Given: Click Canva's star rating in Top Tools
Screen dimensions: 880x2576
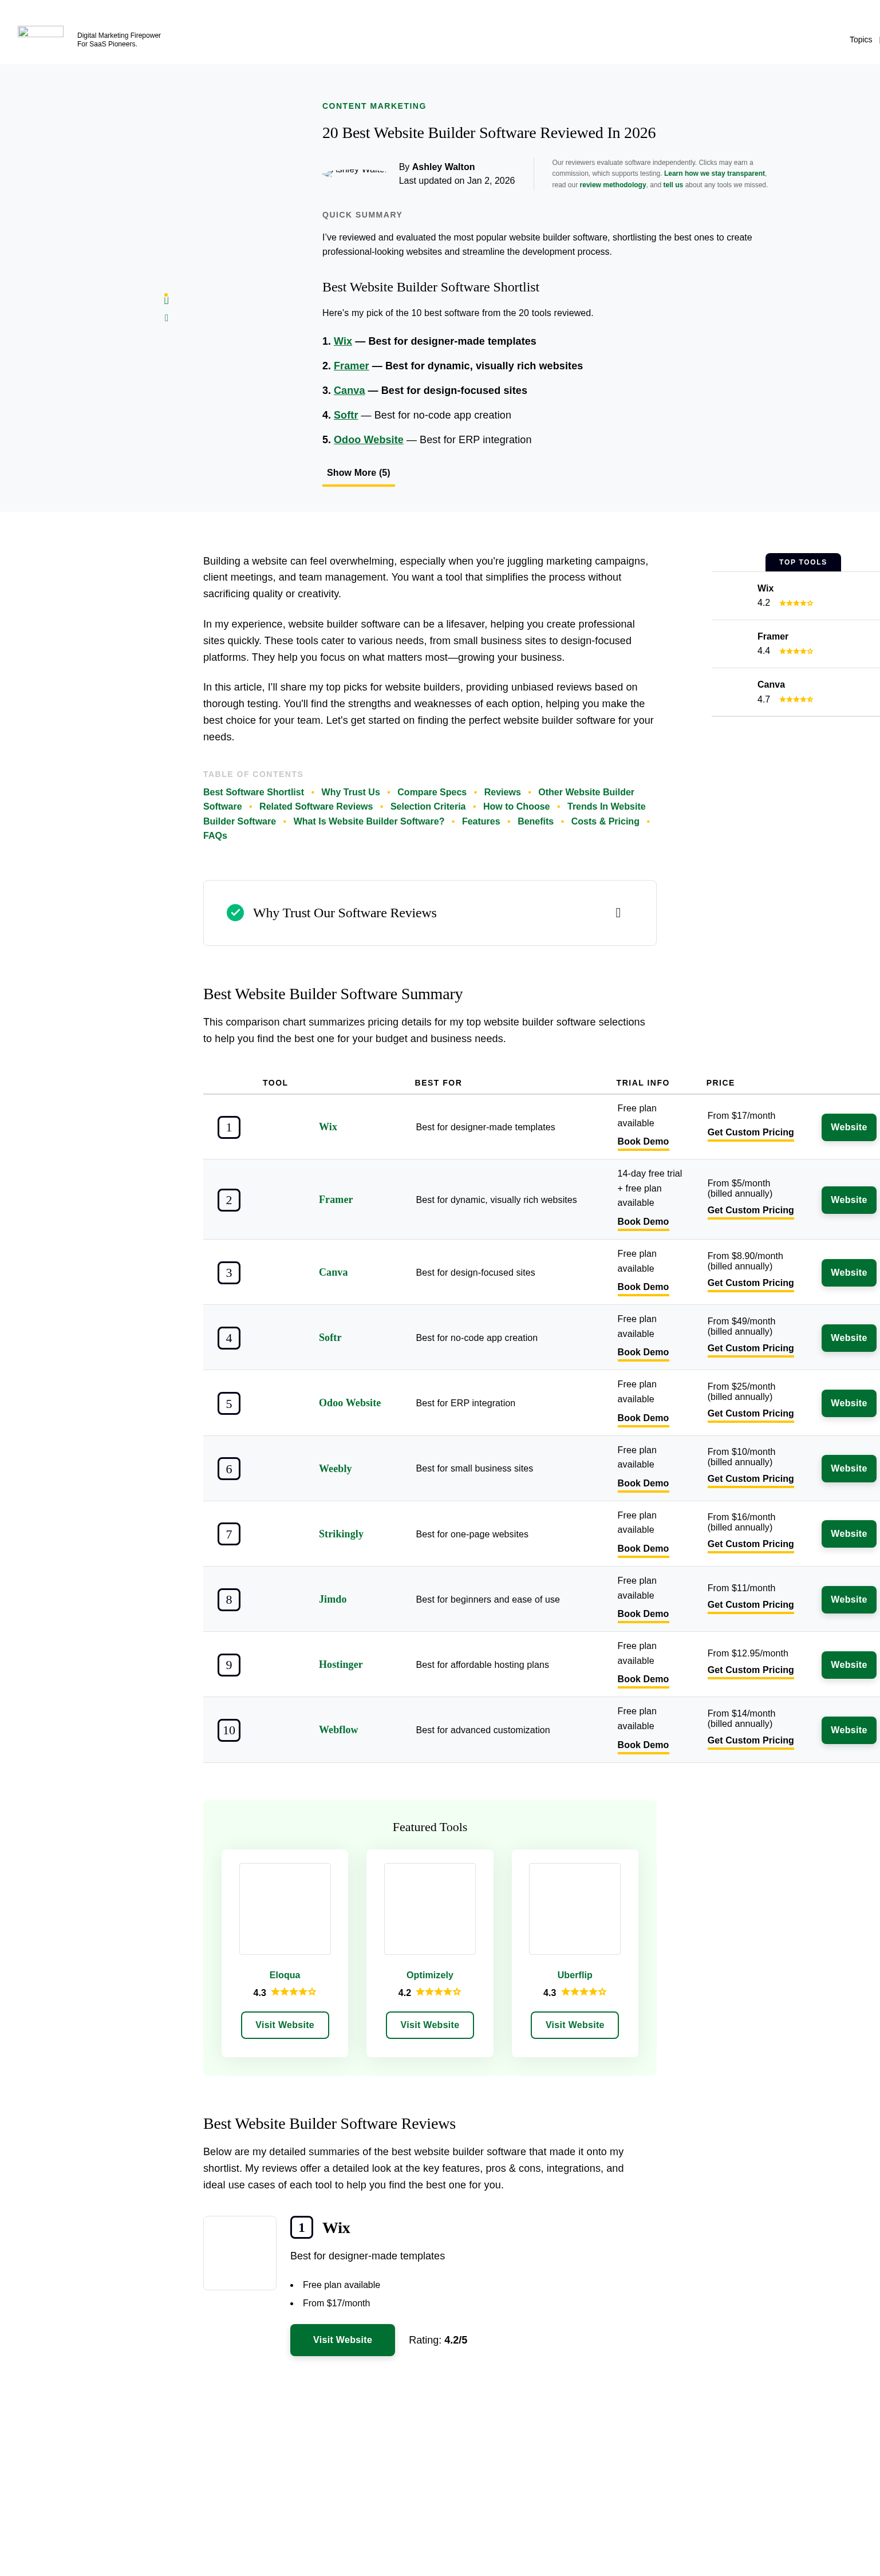Looking at the screenshot, I should click(796, 699).
